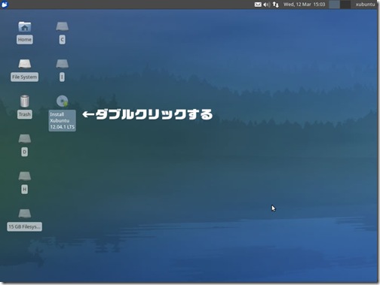Screen dimensions: 380x285
Task: Open the Xubuntu applications menu mouse logo
Action: pyautogui.click(x=5, y=5)
